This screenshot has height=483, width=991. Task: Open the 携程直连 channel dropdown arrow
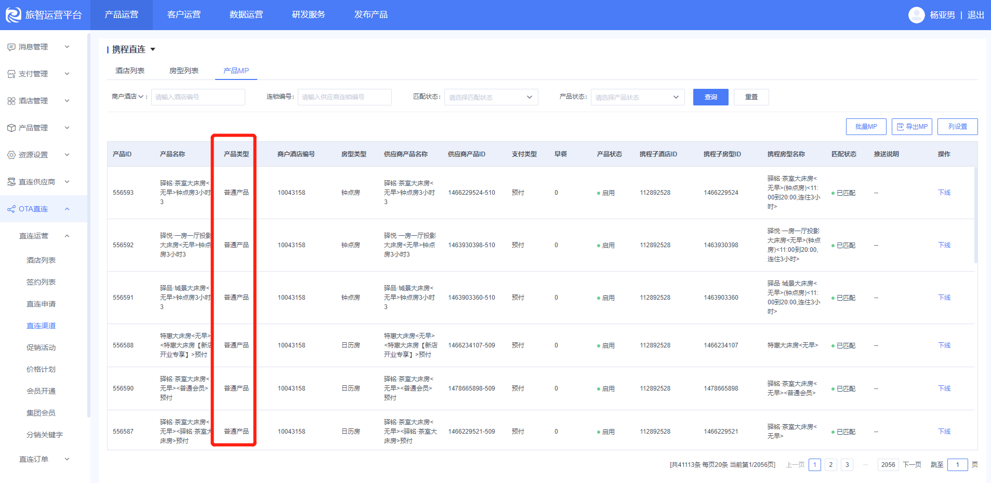click(x=153, y=49)
